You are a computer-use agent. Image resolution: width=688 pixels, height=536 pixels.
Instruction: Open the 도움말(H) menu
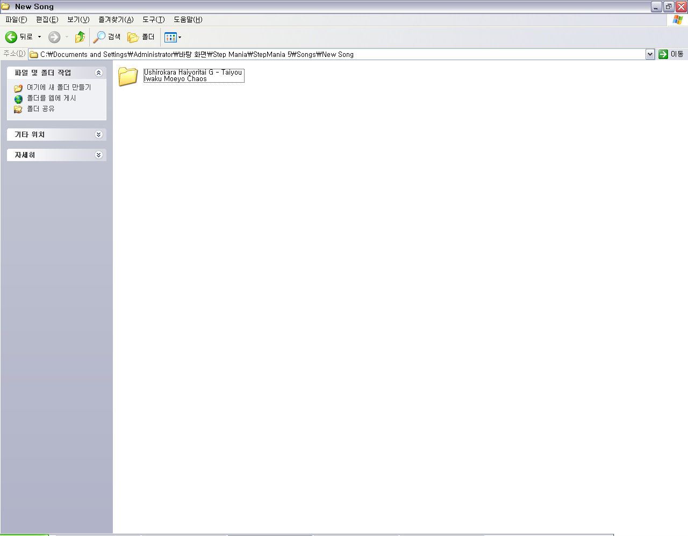pyautogui.click(x=188, y=19)
